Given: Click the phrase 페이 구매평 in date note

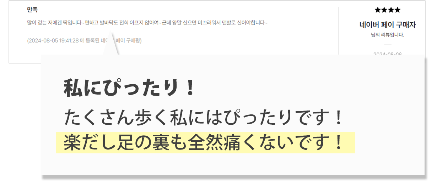Looking at the screenshot, I should (131, 40).
